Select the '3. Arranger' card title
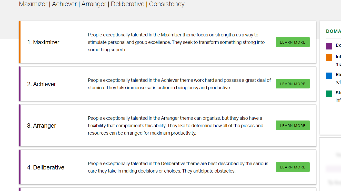 pyautogui.click(x=42, y=126)
